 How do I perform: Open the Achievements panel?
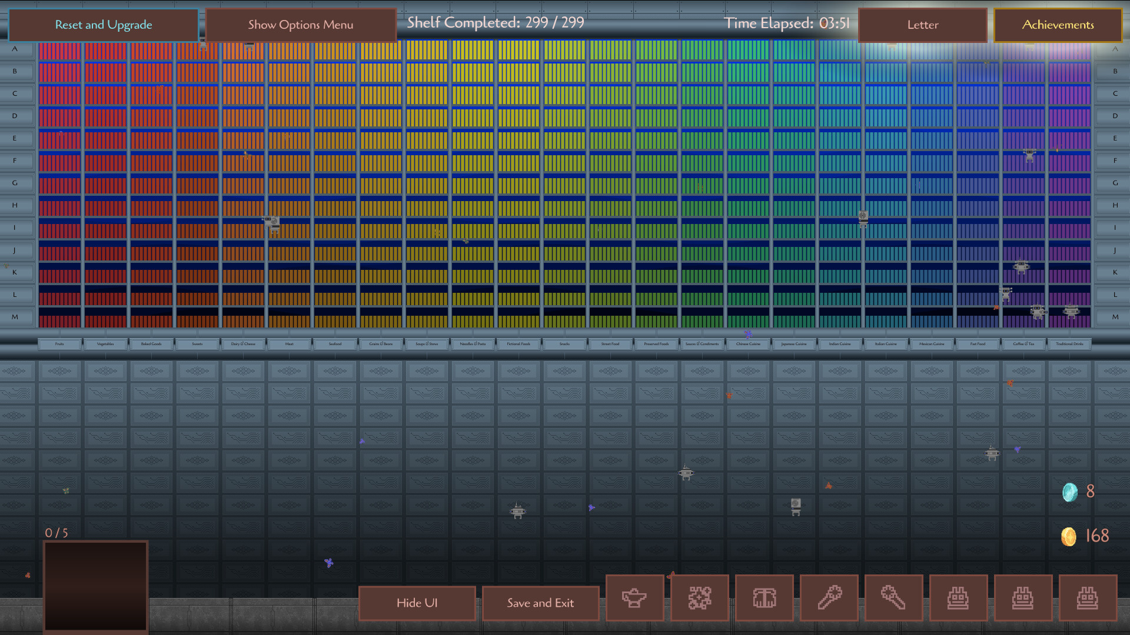point(1058,25)
